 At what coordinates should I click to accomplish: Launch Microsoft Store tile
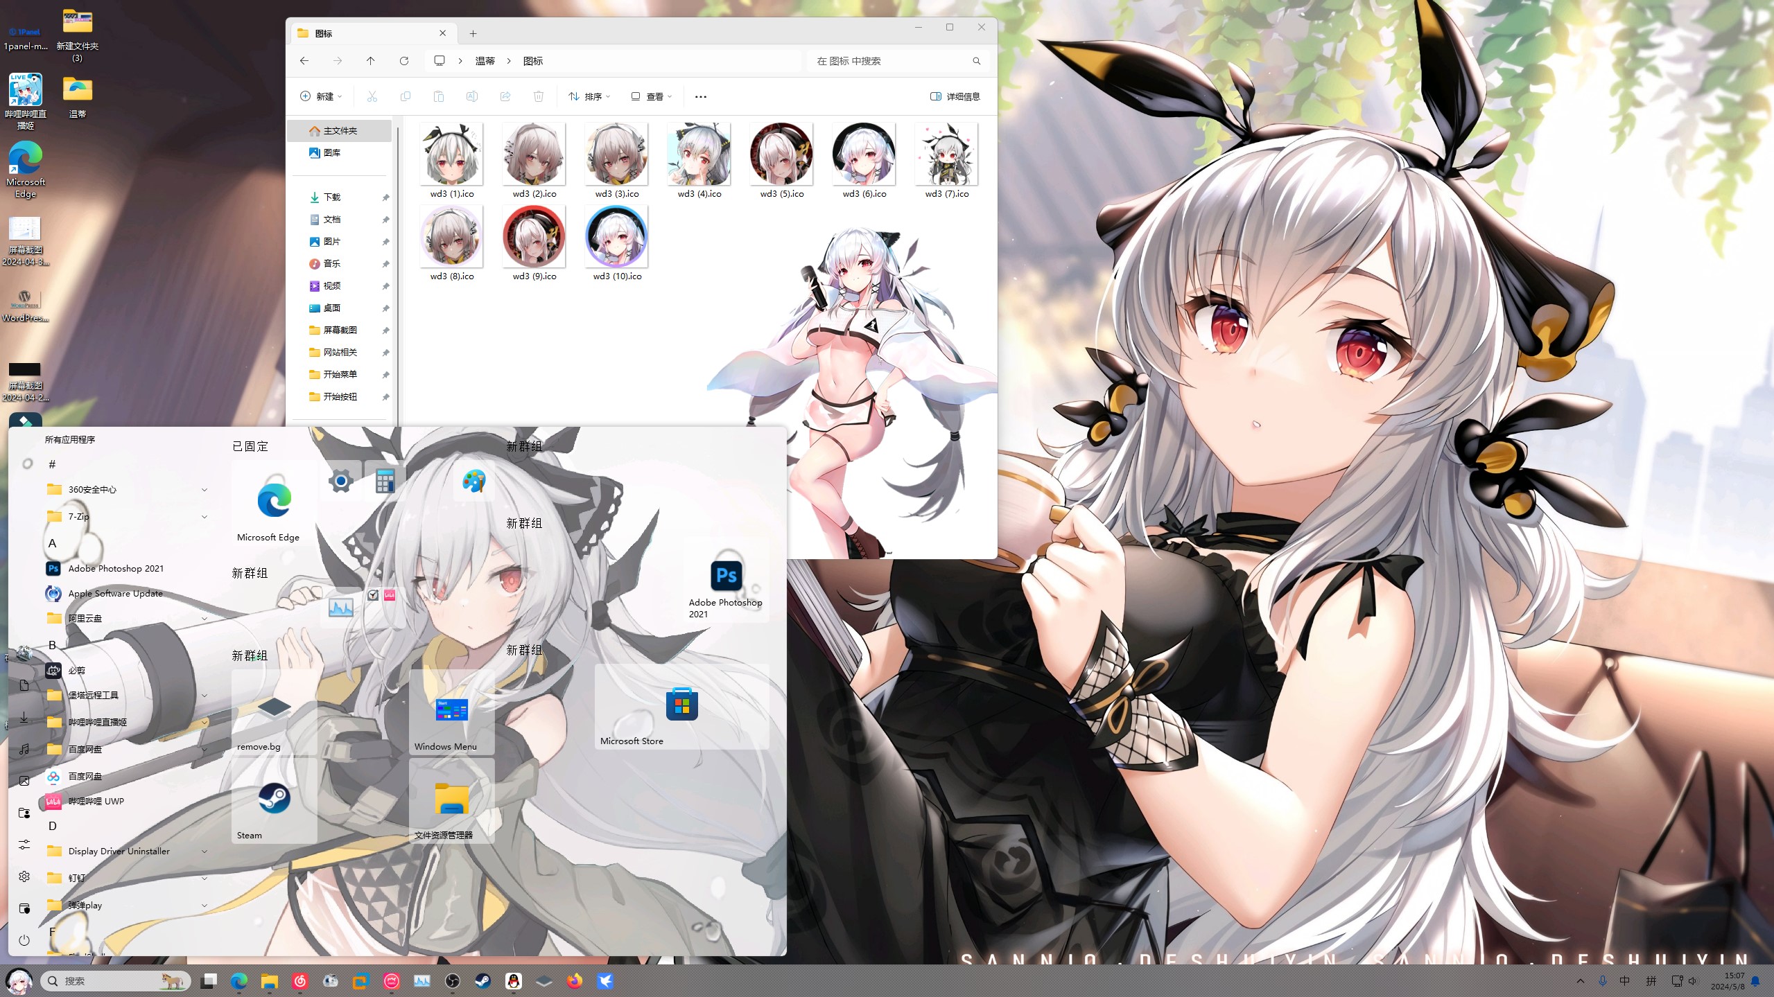tap(681, 707)
